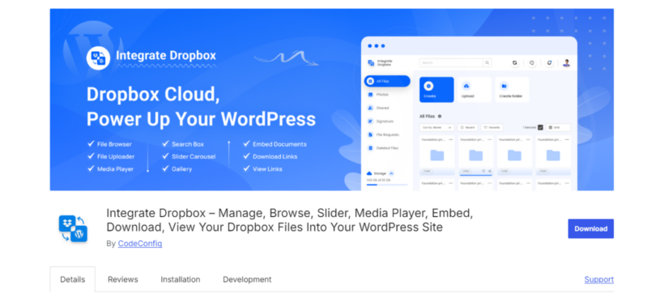Switch to the Reviews tab
The height and width of the screenshot is (306, 664).
(x=123, y=279)
